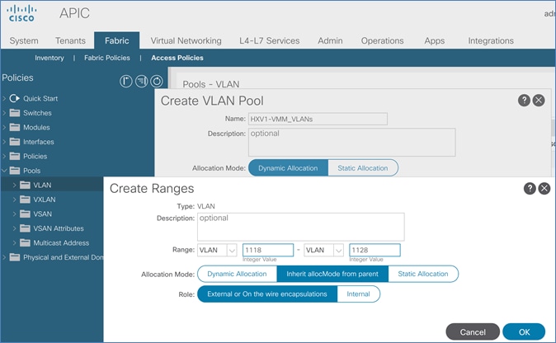Click the Create Ranges Description field
The width and height of the screenshot is (556, 343).
pyautogui.click(x=301, y=227)
